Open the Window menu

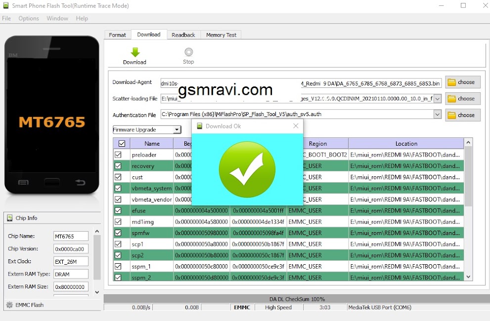(x=57, y=18)
